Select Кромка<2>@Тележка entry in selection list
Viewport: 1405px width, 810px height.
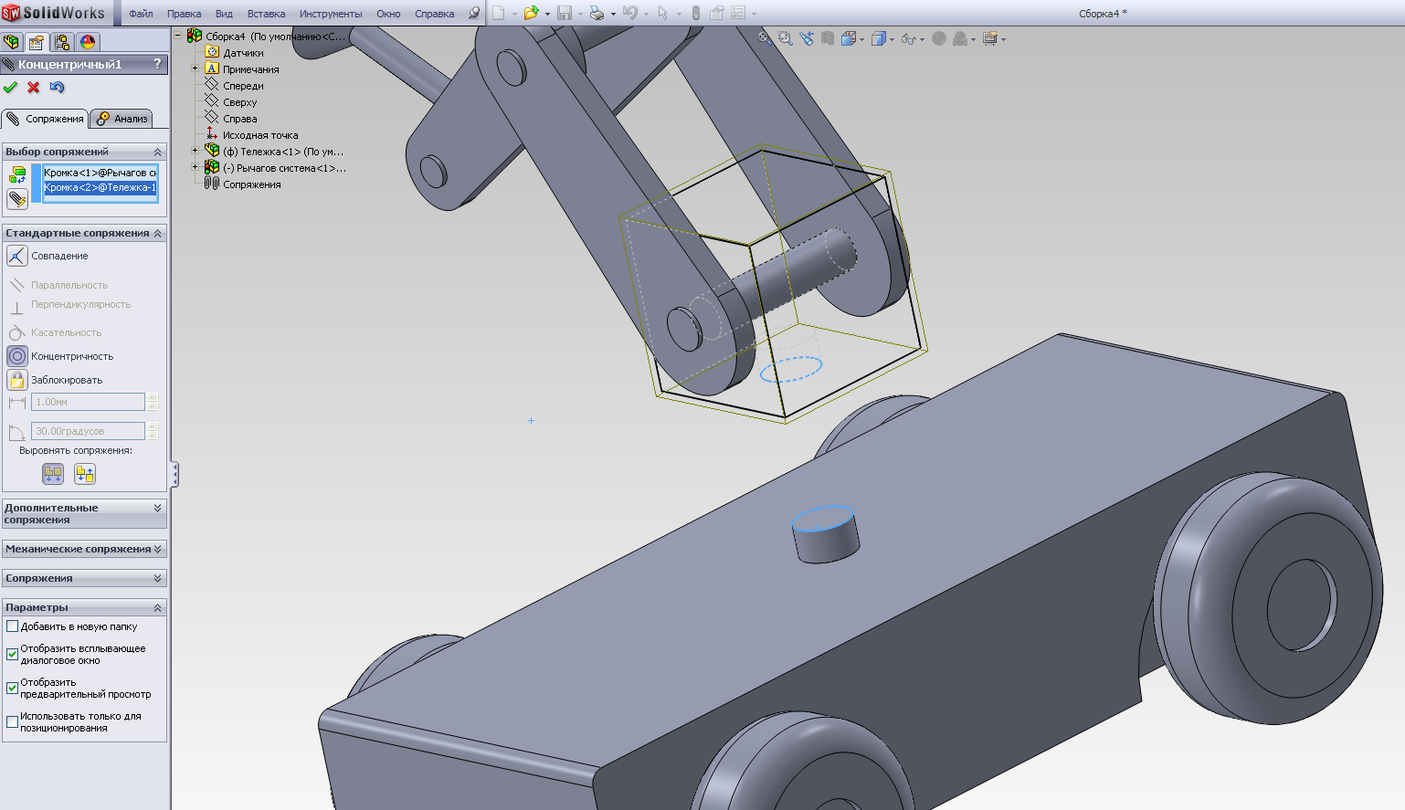point(100,187)
